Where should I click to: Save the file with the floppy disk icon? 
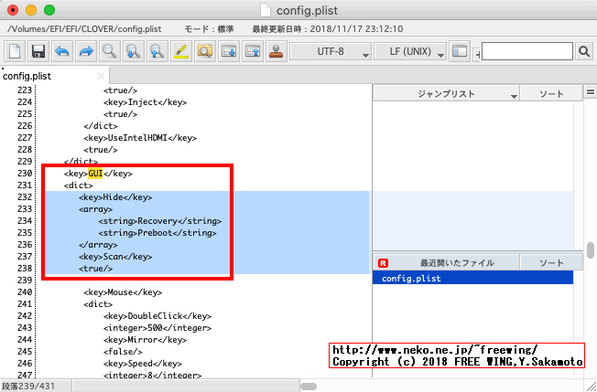[38, 51]
